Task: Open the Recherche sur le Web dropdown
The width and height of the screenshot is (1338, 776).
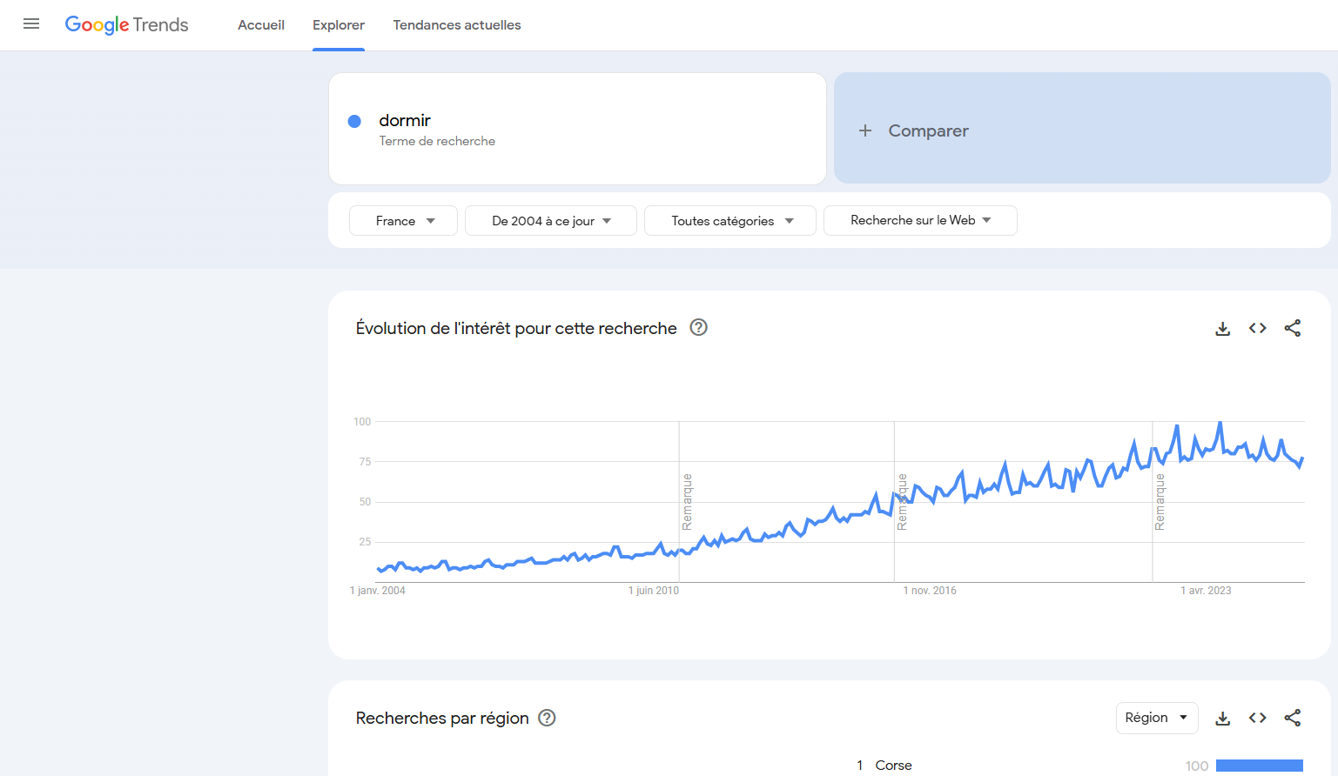Action: point(919,221)
